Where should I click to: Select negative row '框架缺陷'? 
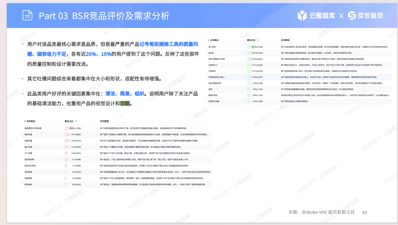tap(117, 185)
